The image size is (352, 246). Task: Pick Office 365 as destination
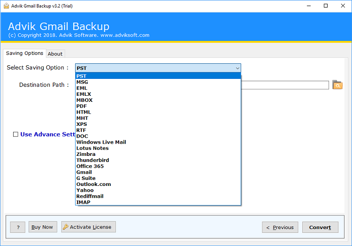click(158, 166)
